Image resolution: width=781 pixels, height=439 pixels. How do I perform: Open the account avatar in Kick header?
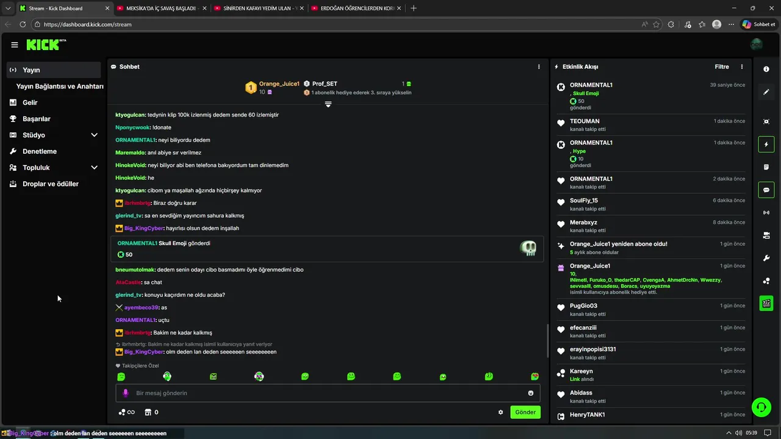757,45
